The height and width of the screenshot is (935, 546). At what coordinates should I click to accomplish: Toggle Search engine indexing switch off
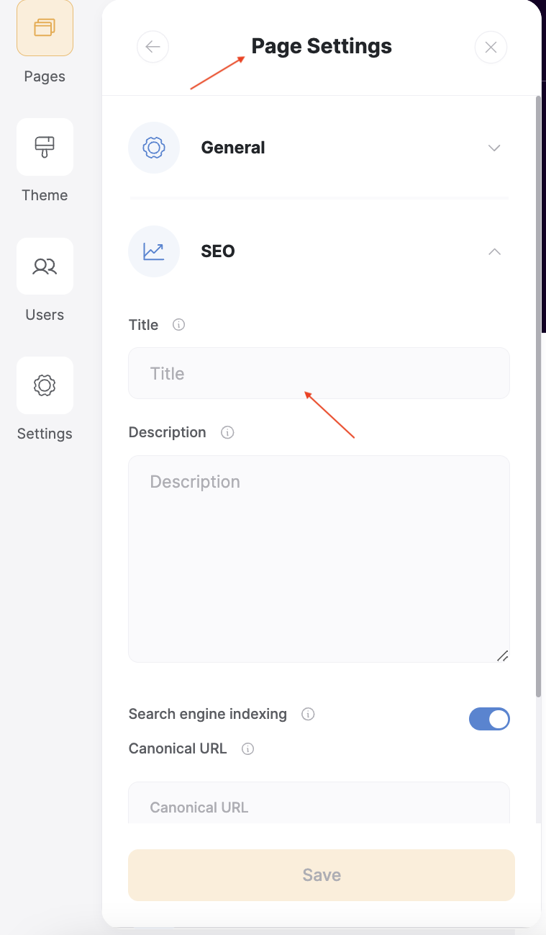[489, 719]
